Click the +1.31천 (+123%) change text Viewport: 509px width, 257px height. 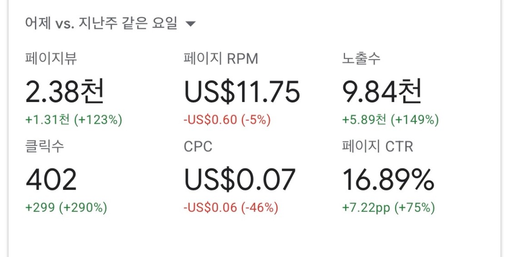tap(74, 120)
